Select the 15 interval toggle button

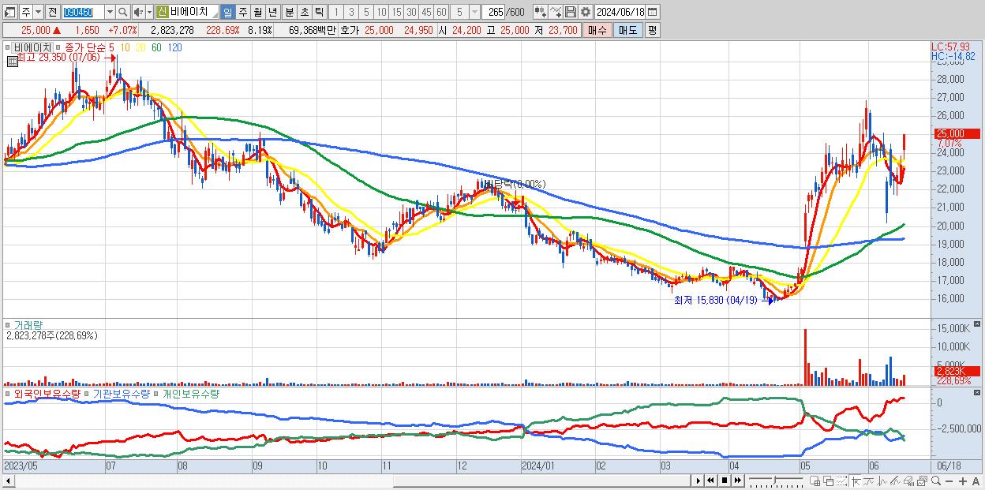[396, 13]
